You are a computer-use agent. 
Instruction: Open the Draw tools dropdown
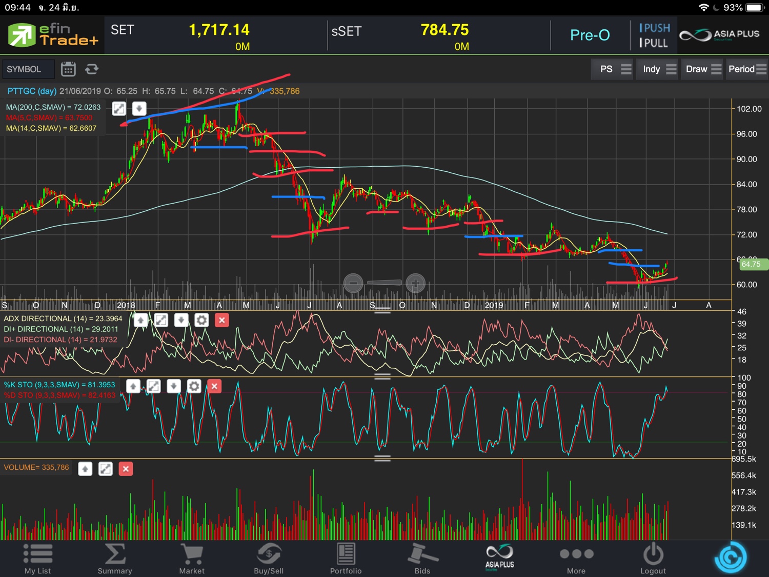[703, 69]
